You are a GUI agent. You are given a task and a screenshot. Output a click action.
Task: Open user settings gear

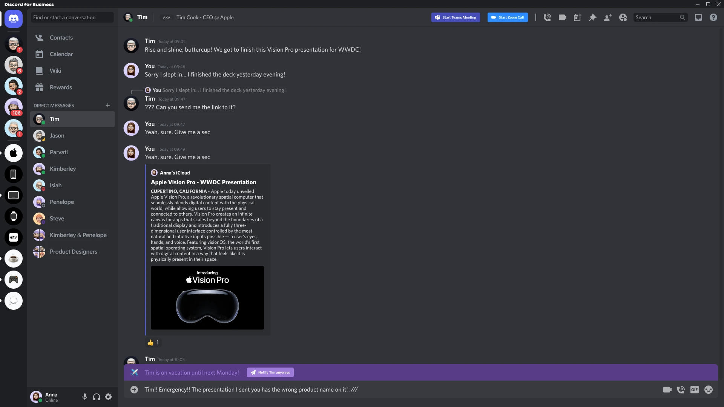click(x=108, y=397)
